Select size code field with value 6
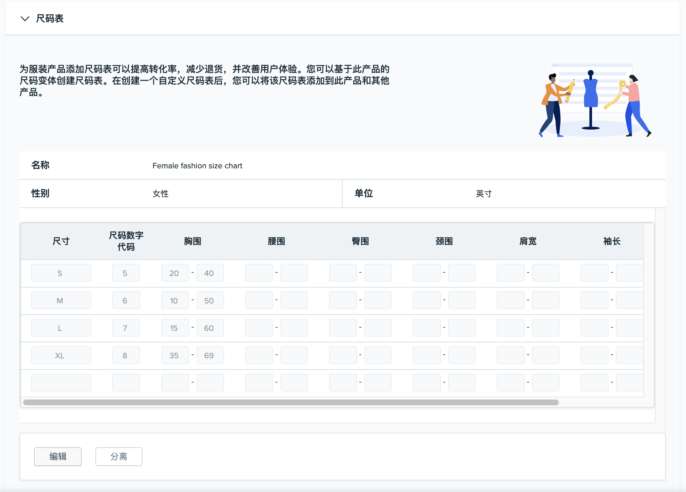 click(126, 300)
